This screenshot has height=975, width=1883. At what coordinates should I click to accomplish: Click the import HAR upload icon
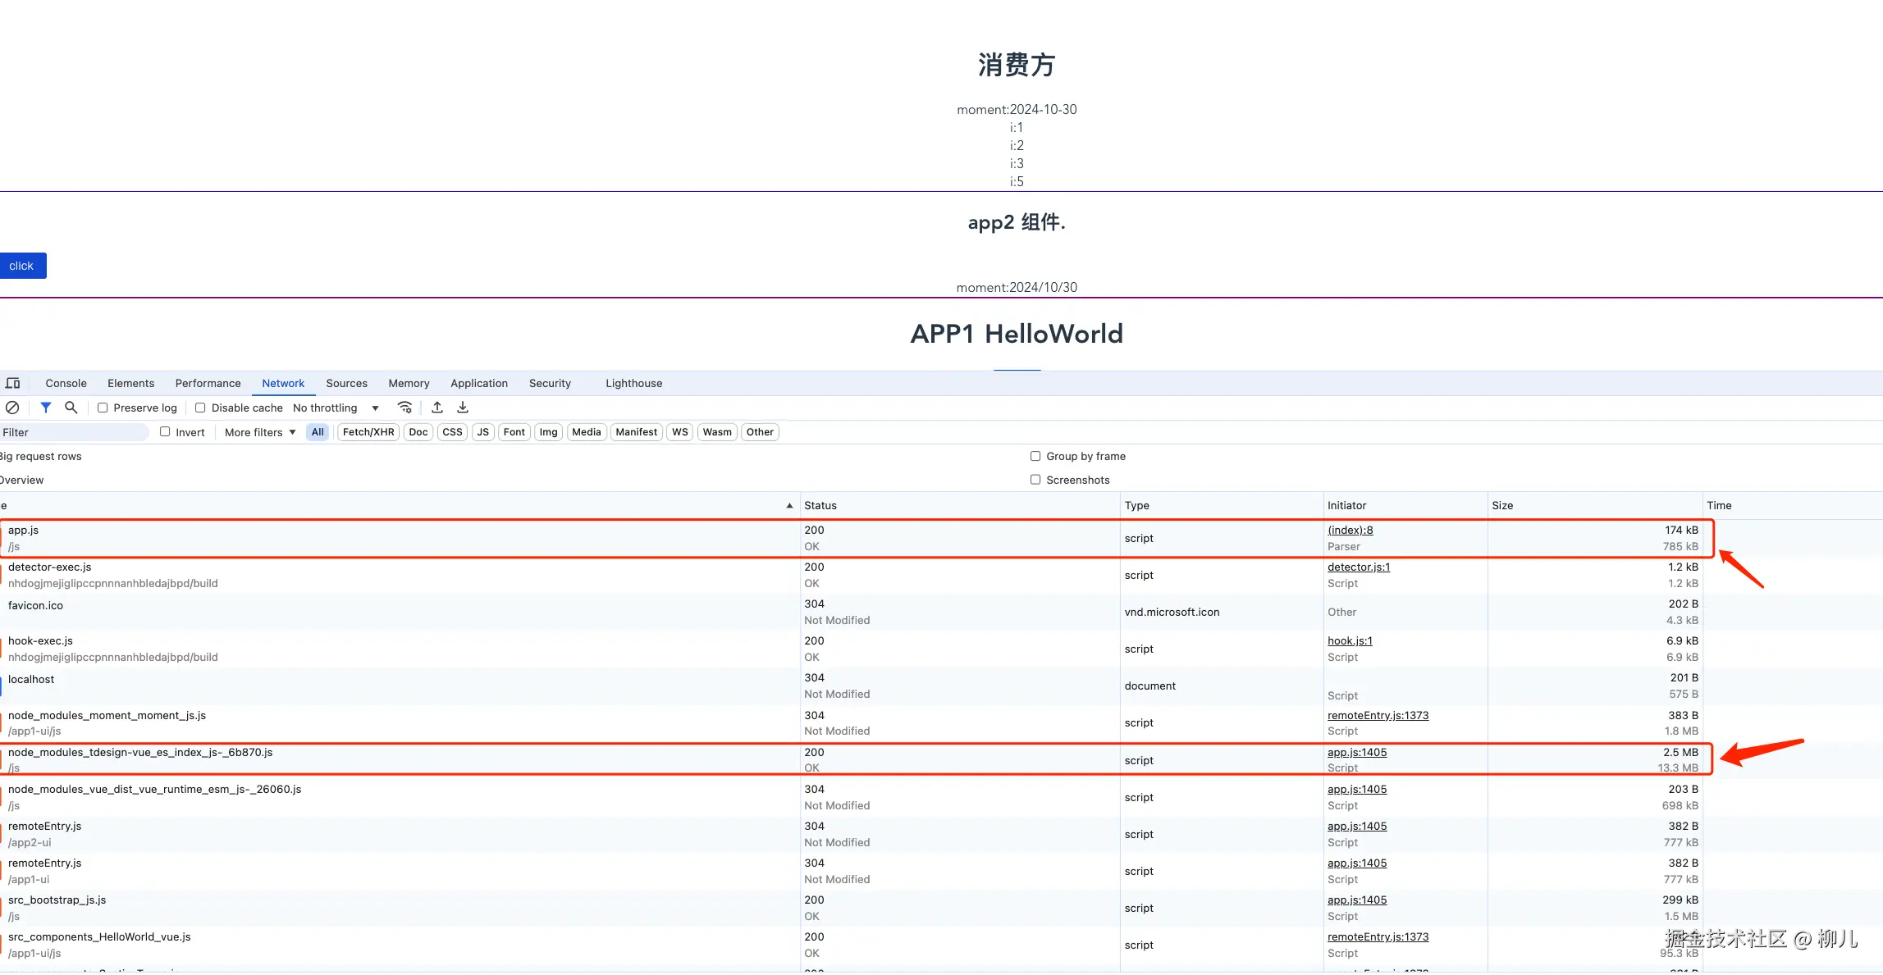[437, 408]
